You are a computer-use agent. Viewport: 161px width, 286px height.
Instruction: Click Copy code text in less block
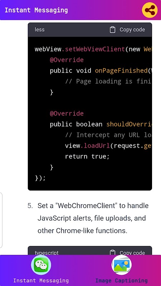132,30
